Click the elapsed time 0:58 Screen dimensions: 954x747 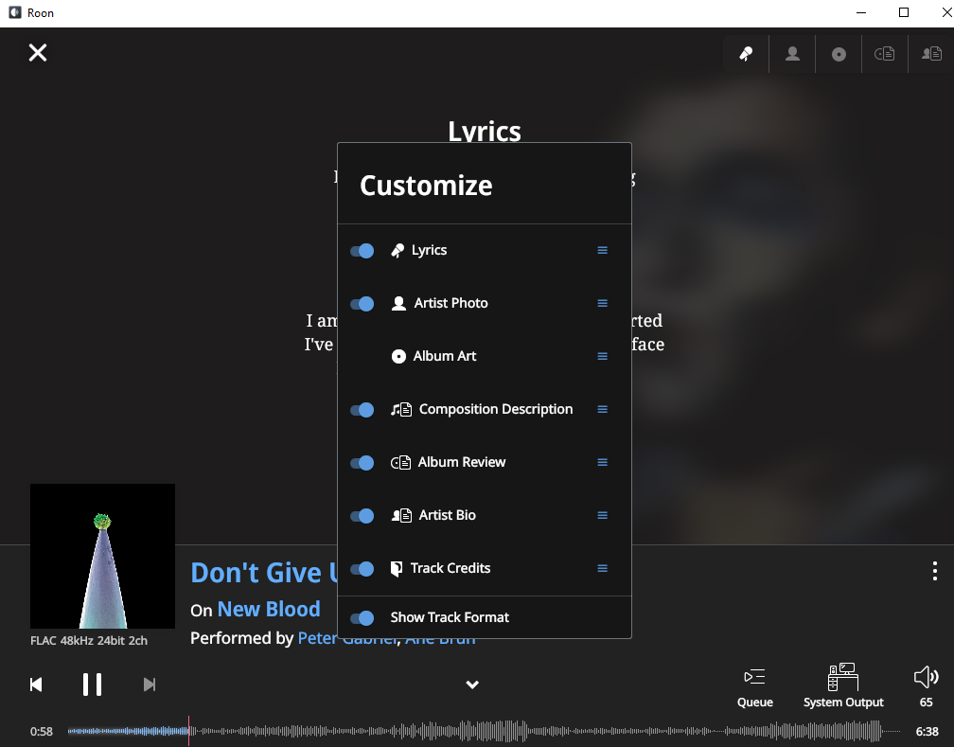point(42,731)
